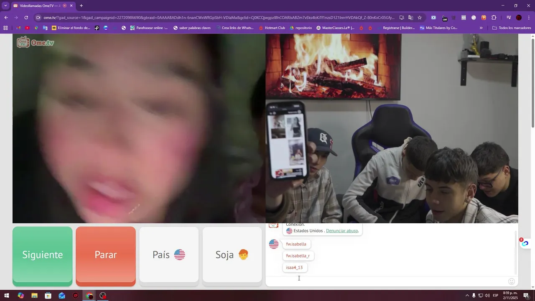
Task: Switch to Chrome in the taskbar
Action: (89, 296)
